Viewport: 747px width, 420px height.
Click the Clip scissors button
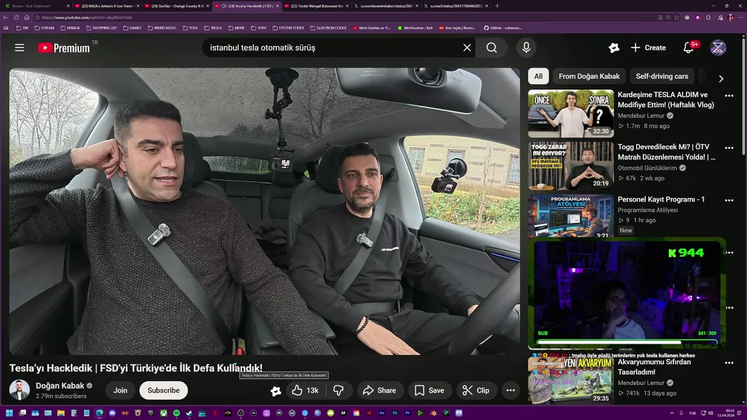tap(476, 390)
